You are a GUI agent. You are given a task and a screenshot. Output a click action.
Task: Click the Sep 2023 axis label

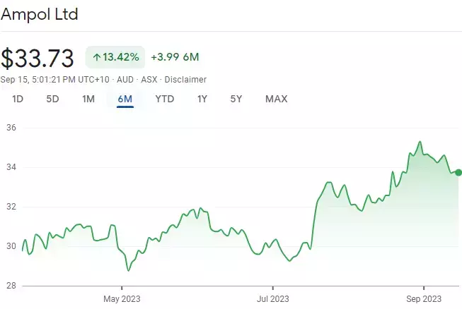click(x=424, y=299)
